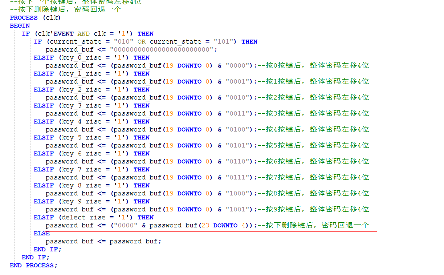Click the "0011" string literal
The width and height of the screenshot is (444, 275).
click(x=237, y=113)
